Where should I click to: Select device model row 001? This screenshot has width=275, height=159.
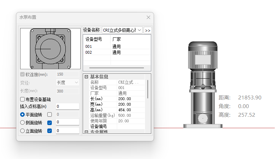pyautogui.click(x=117, y=46)
